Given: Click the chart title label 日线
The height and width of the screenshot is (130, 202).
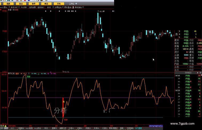Looking at the screenshot, I should (17, 10).
